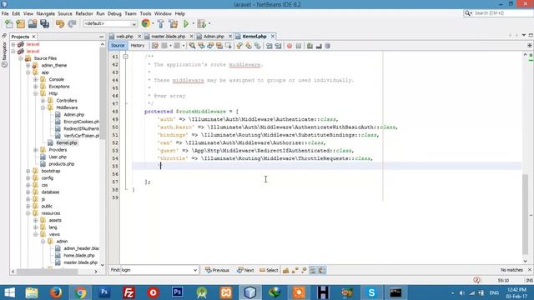Viewport: 534px width, 300px height.
Task: Toggle the Highlight Results search option icon
Action: (x=313, y=270)
